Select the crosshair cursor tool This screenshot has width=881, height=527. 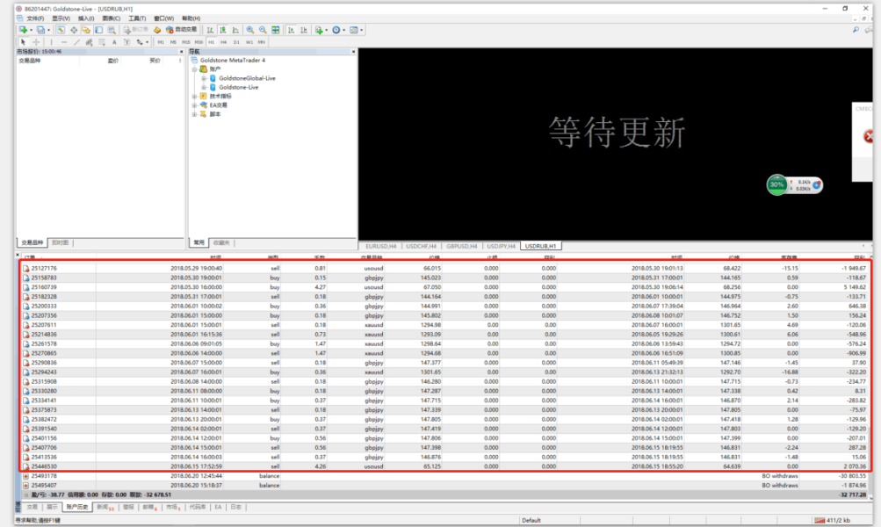coord(36,41)
